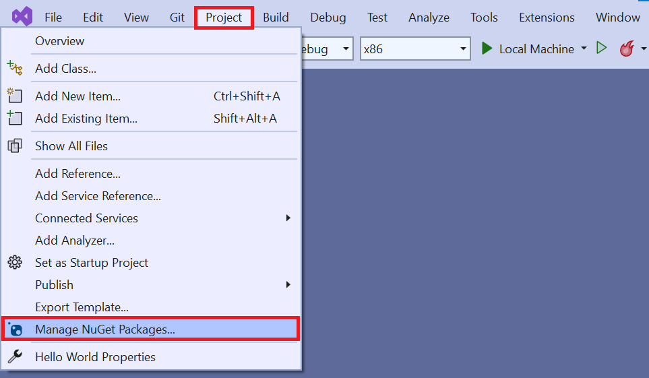
Task: Choose Add Class... menu entry
Action: coord(151,68)
